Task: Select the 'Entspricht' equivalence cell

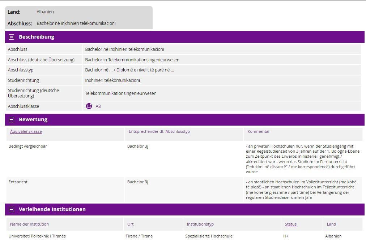Action: point(18,182)
